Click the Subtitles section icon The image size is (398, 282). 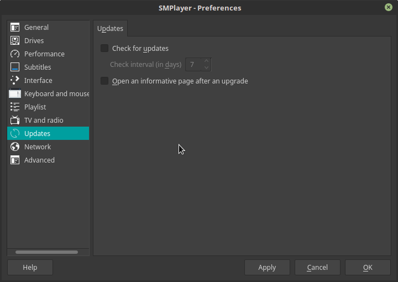coord(15,67)
